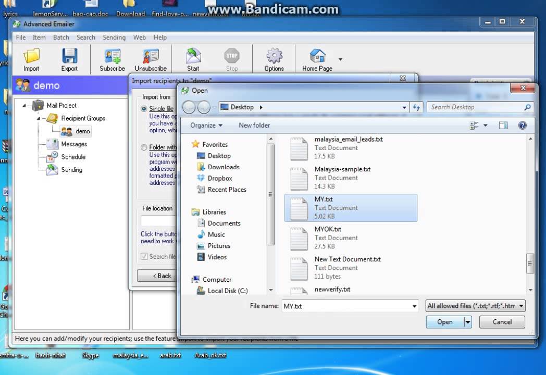
Task: Click the forward arrow in Open dialog
Action: (204, 107)
